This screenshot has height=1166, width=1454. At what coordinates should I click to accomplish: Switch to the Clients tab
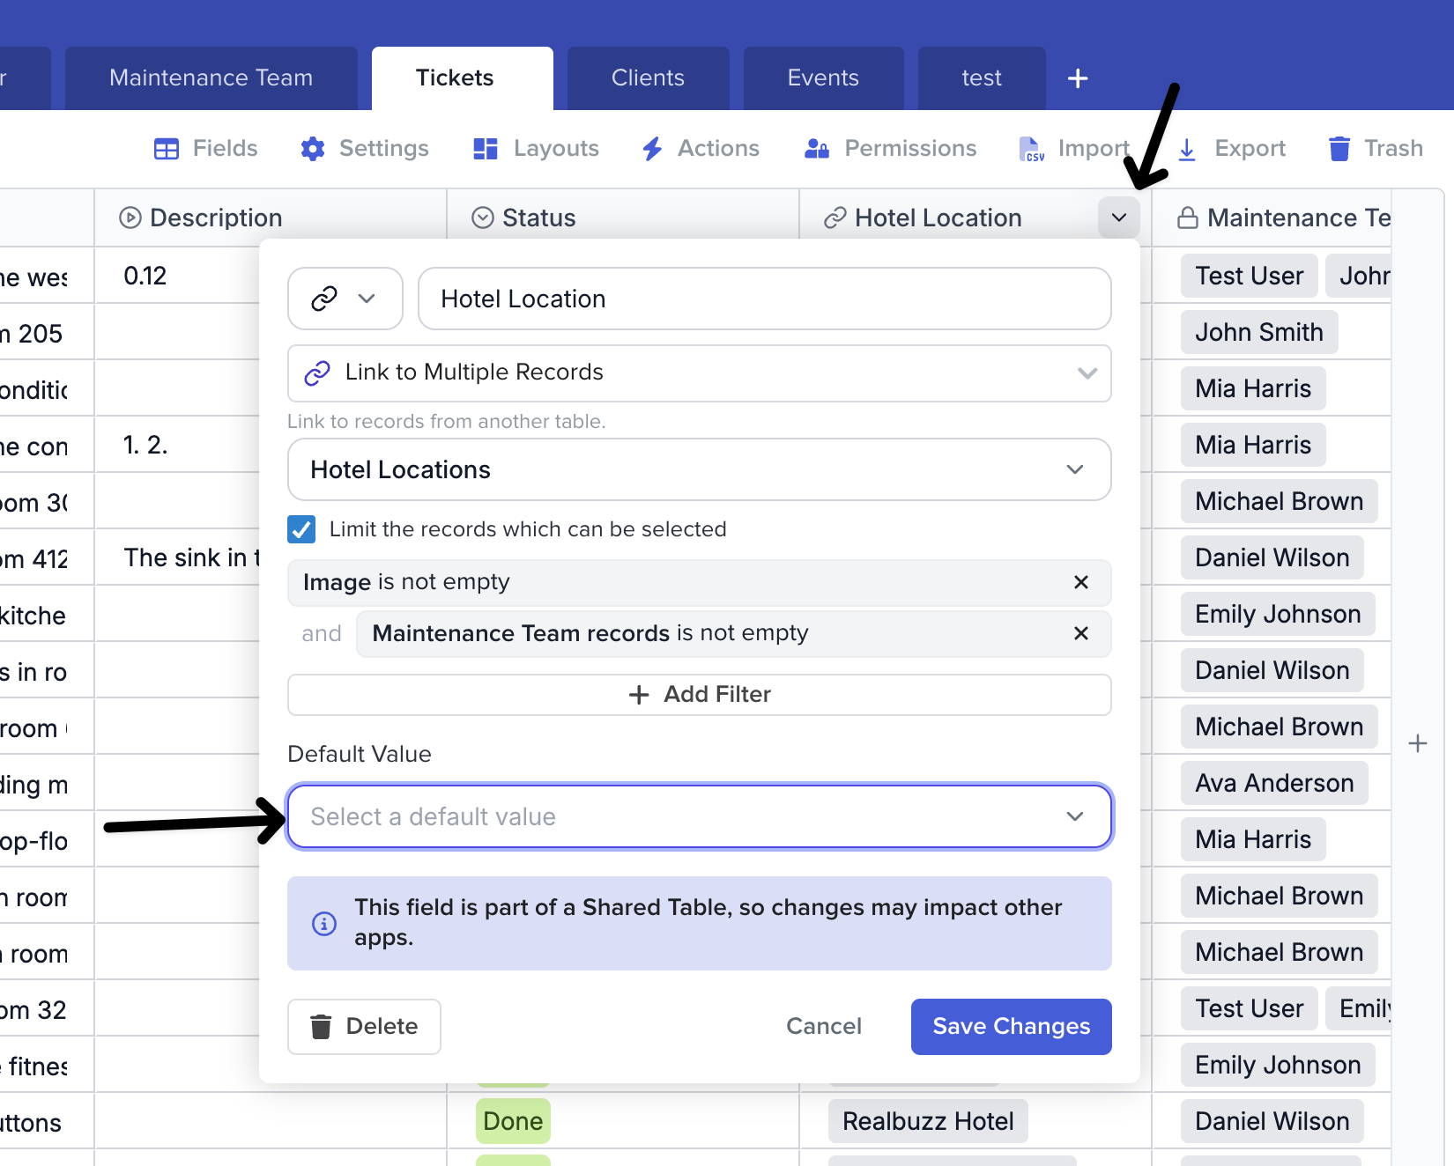(648, 78)
